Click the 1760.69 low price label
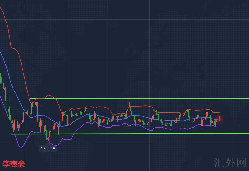 pyautogui.click(x=48, y=148)
